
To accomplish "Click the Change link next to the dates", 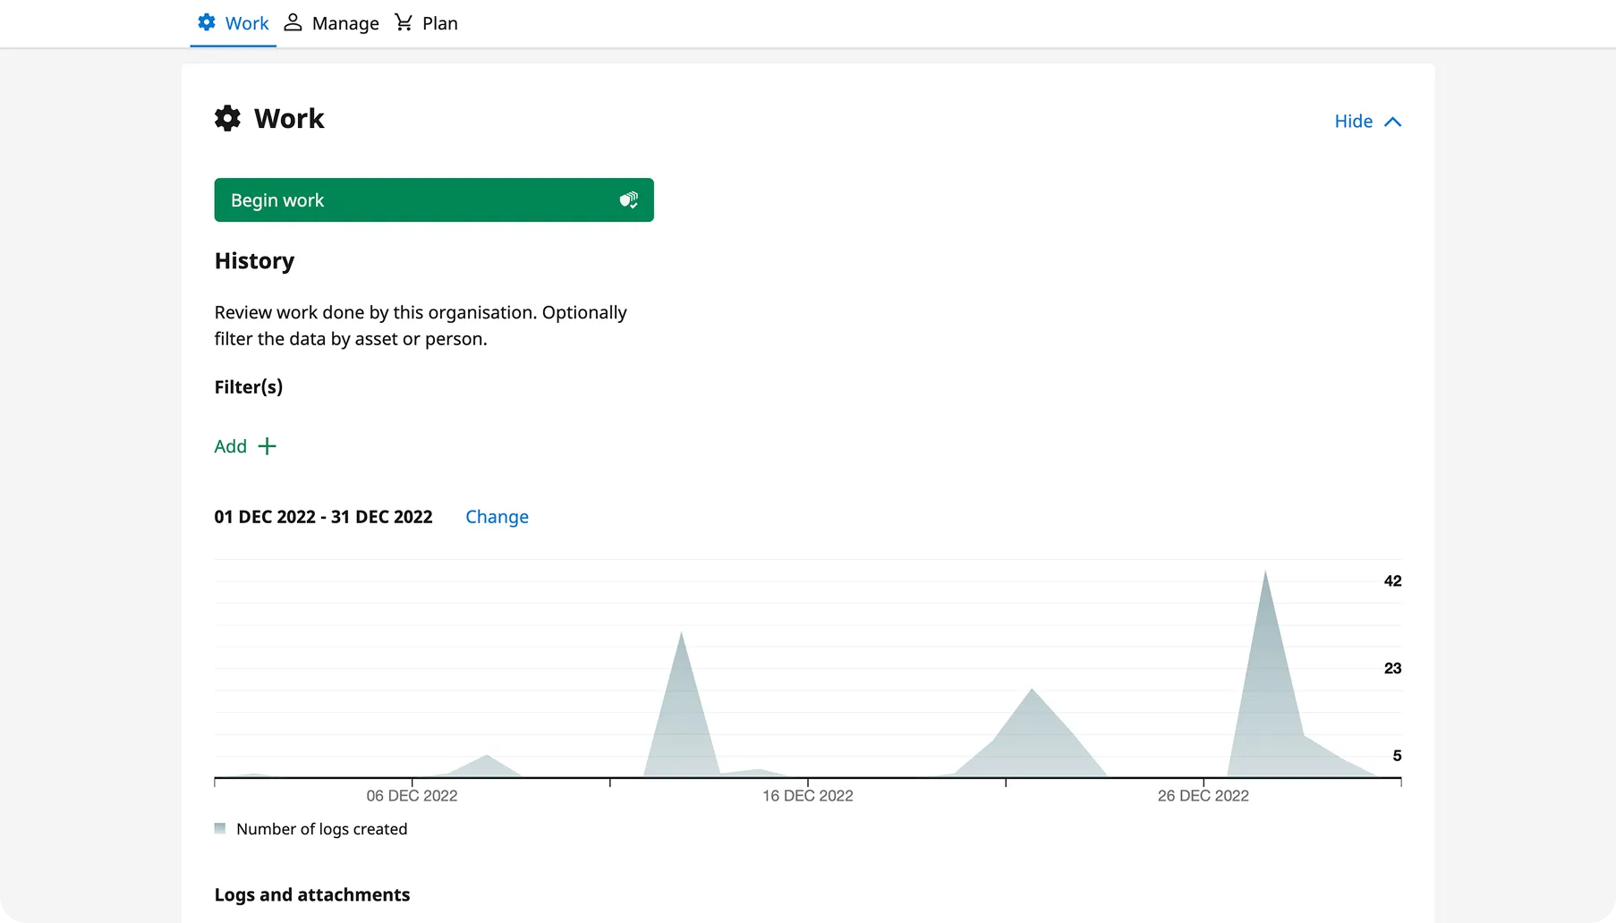I will click(497, 517).
